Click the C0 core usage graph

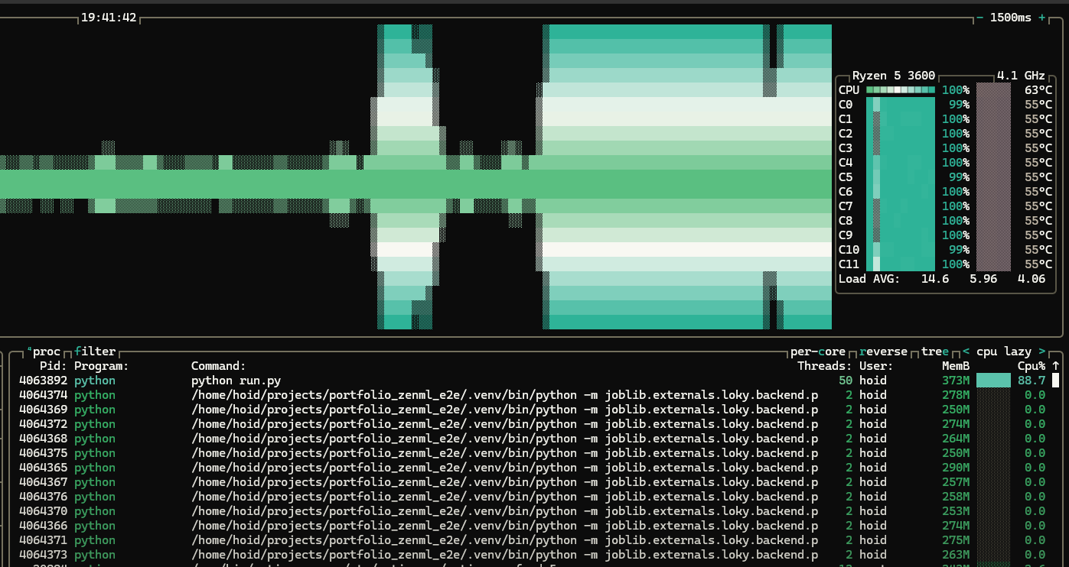900,105
